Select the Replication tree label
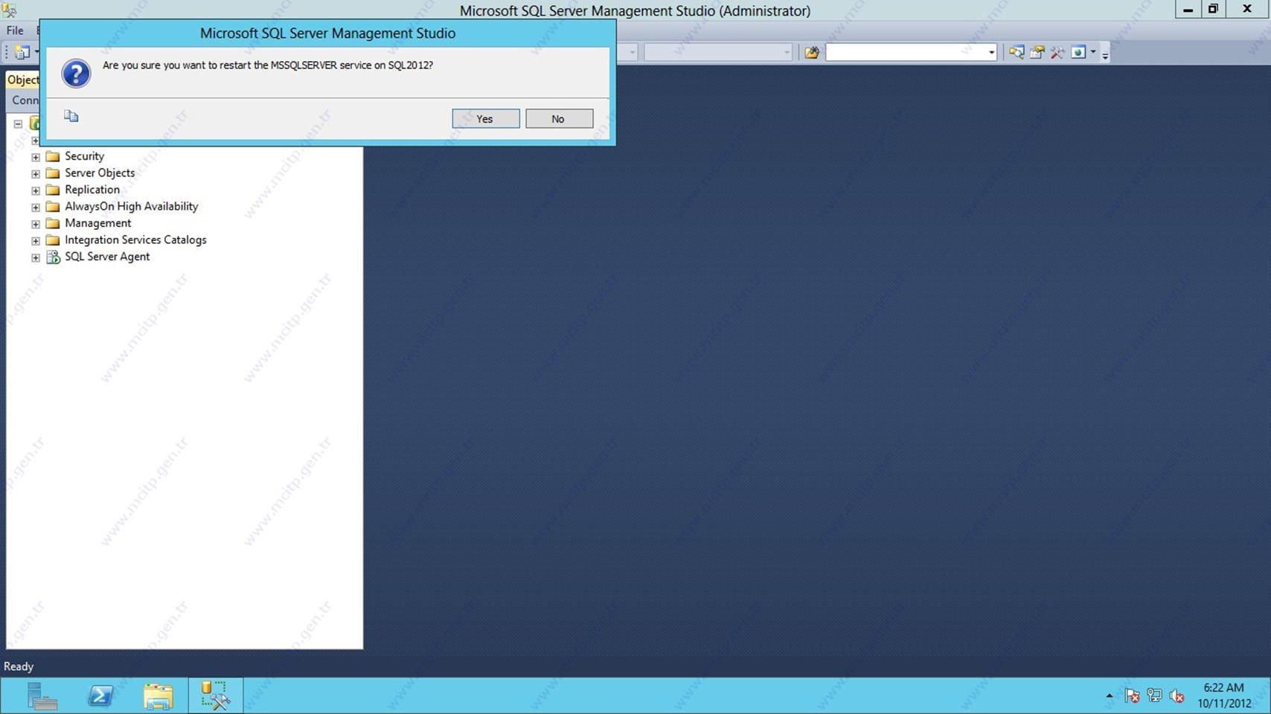Viewport: 1271px width, 714px height. [x=92, y=190]
